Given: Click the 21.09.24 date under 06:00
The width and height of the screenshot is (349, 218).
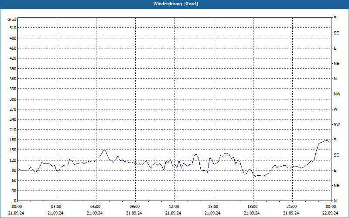Looking at the screenshot, I should [x=95, y=213].
